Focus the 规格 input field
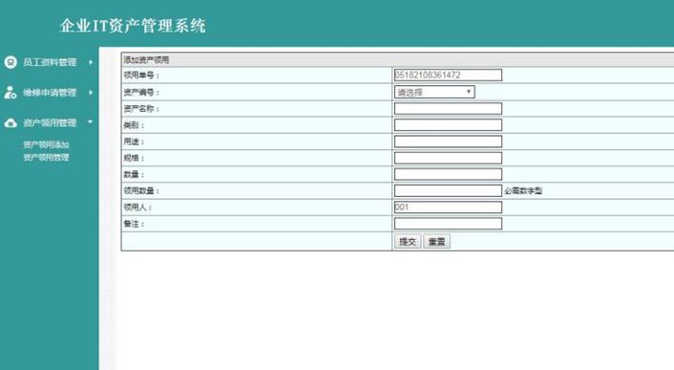 tap(448, 158)
